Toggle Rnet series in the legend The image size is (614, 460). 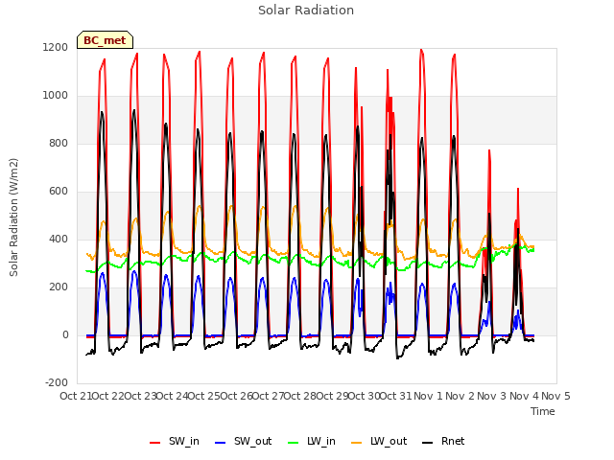443,441
